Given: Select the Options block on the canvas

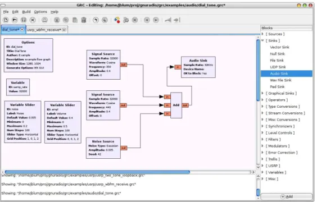Looking at the screenshot, I should point(28,56).
